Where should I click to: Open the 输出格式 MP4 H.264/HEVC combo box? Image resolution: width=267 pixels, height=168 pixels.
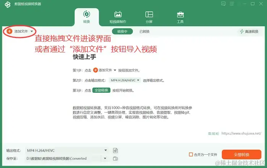tap(67, 151)
